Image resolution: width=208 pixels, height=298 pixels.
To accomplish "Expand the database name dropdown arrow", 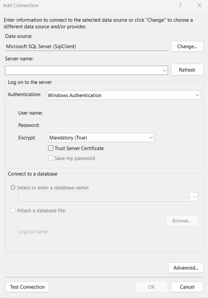I will (195, 197).
